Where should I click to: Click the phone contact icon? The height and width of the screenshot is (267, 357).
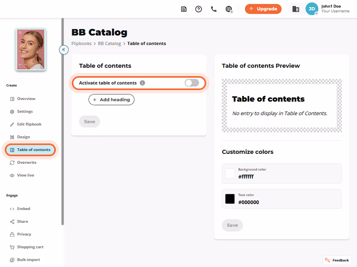[x=213, y=9]
